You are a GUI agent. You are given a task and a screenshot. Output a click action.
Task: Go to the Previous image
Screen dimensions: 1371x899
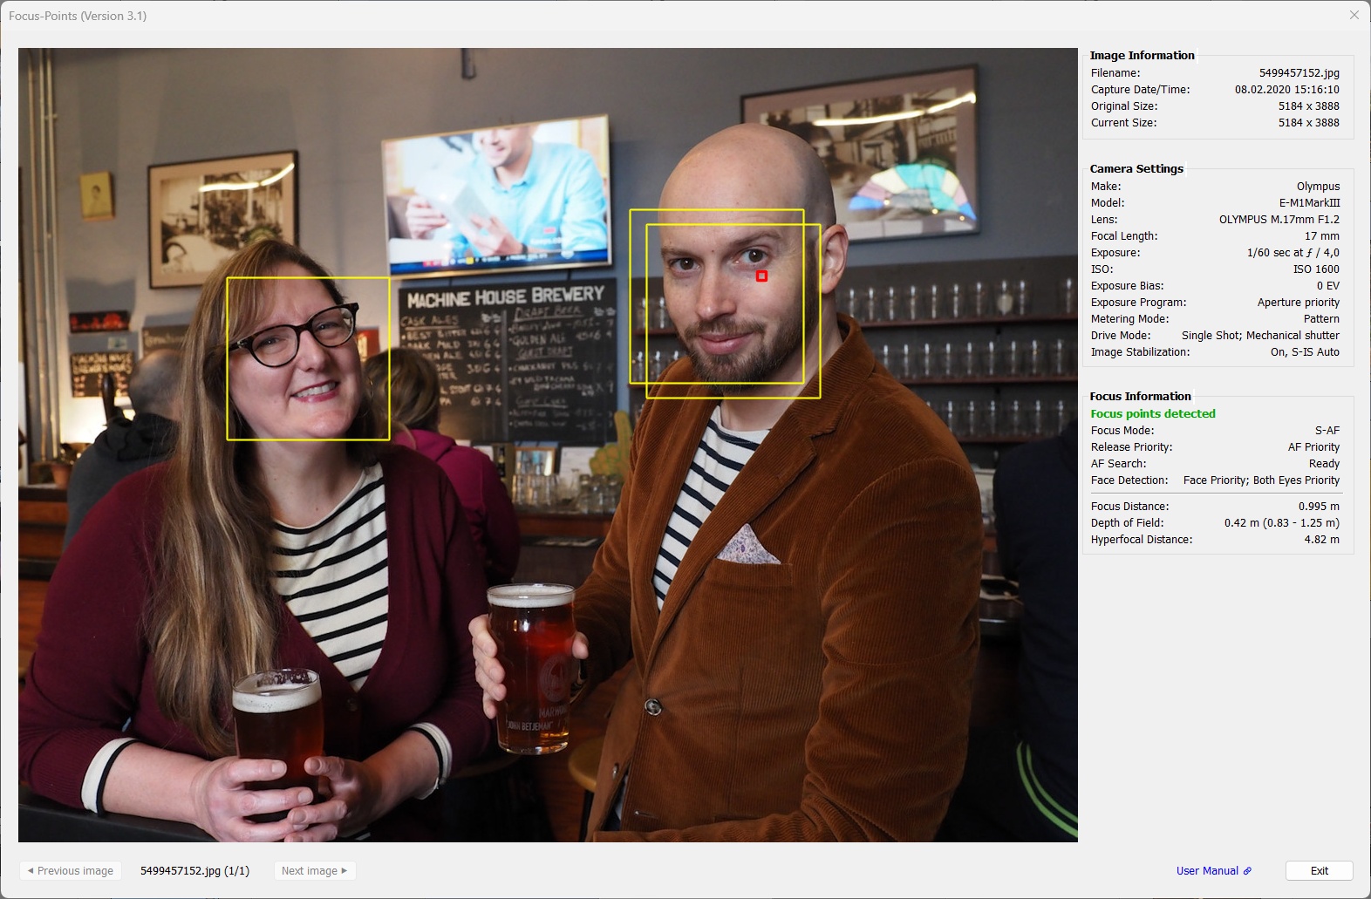71,871
